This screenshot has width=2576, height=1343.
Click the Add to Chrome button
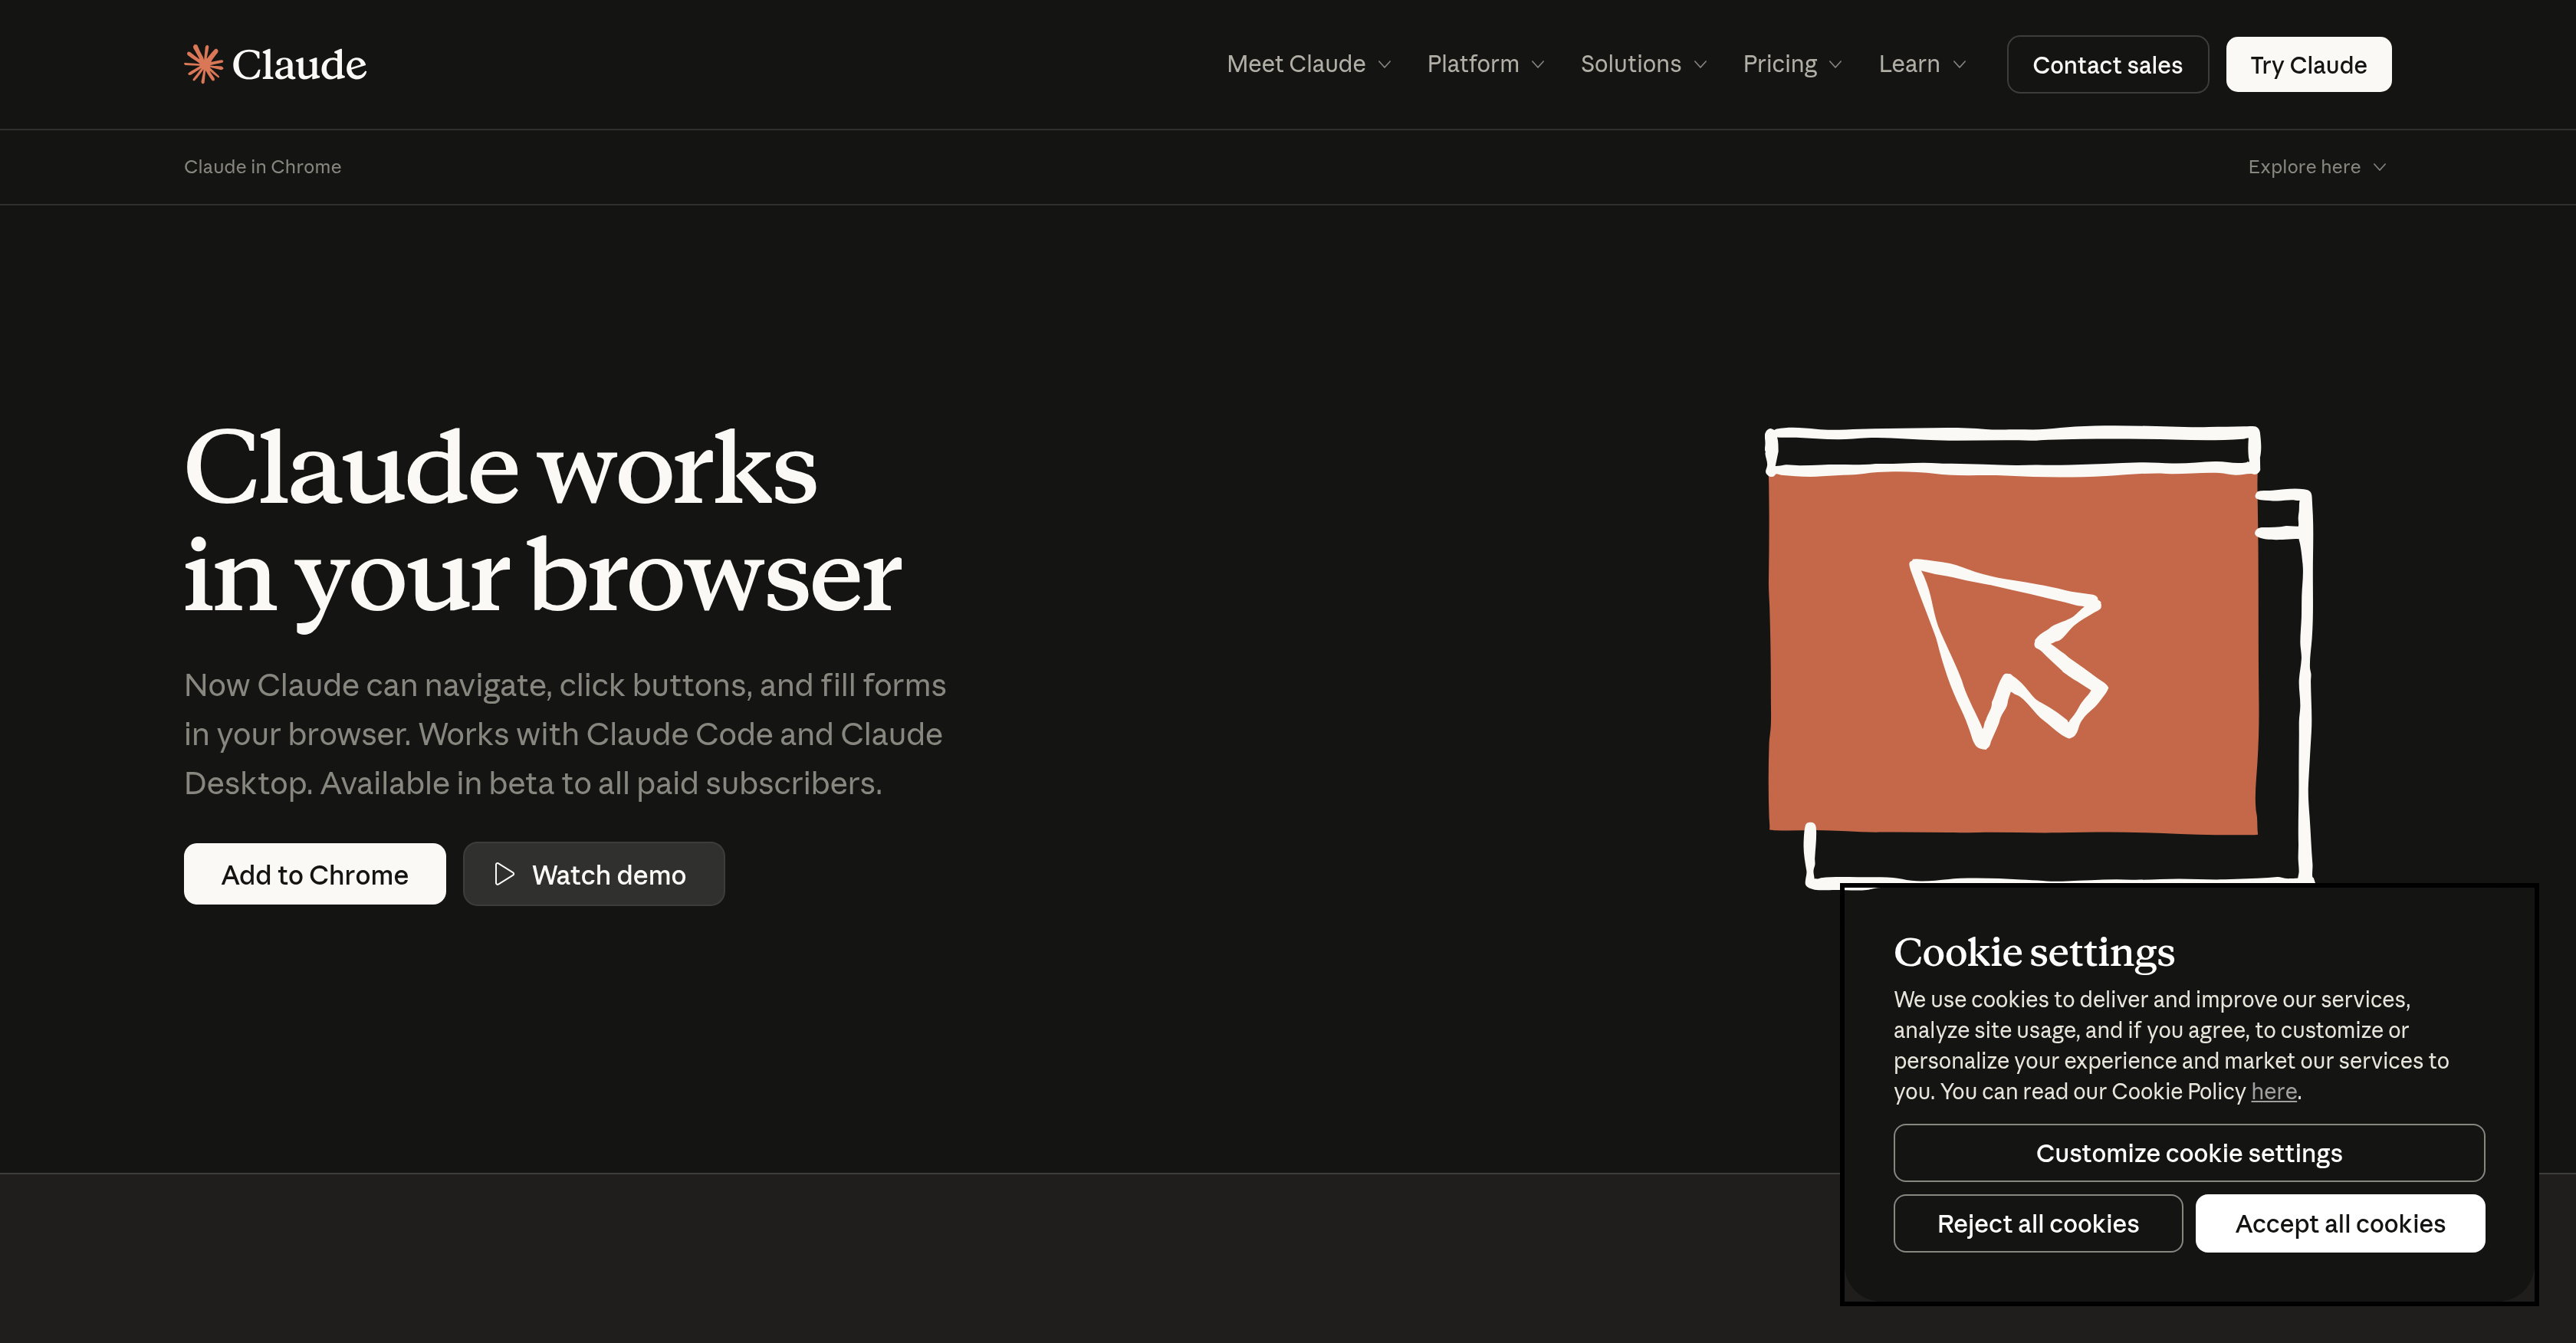pos(314,874)
